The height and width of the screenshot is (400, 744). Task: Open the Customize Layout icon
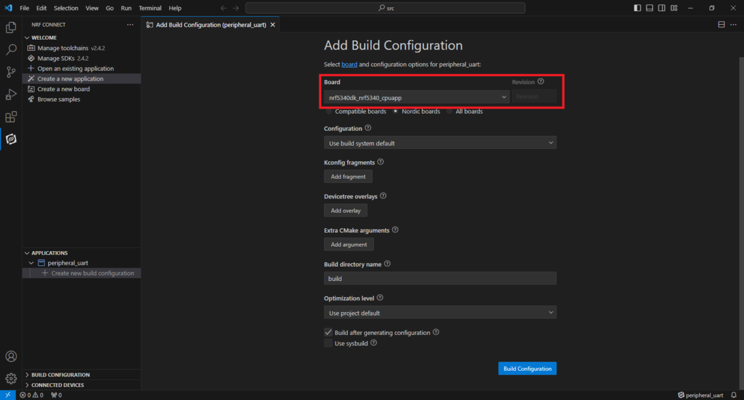pos(674,8)
